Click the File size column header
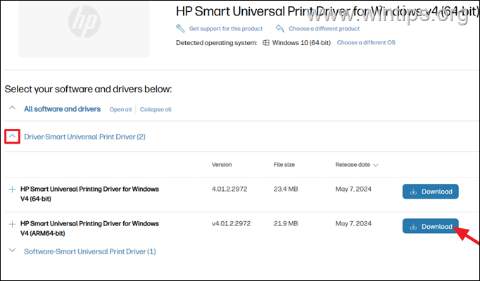Viewport: 480px width, 281px height. tap(284, 165)
